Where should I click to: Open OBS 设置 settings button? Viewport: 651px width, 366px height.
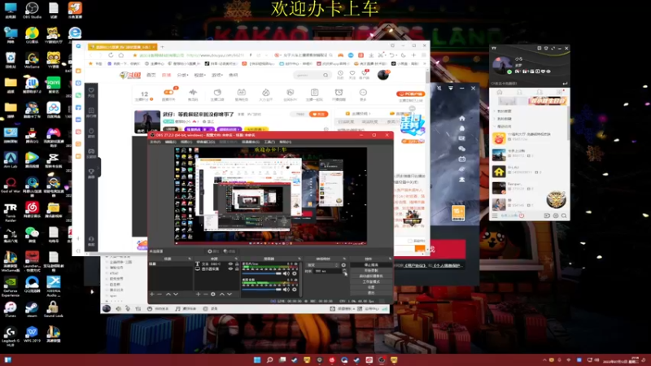coord(371,287)
